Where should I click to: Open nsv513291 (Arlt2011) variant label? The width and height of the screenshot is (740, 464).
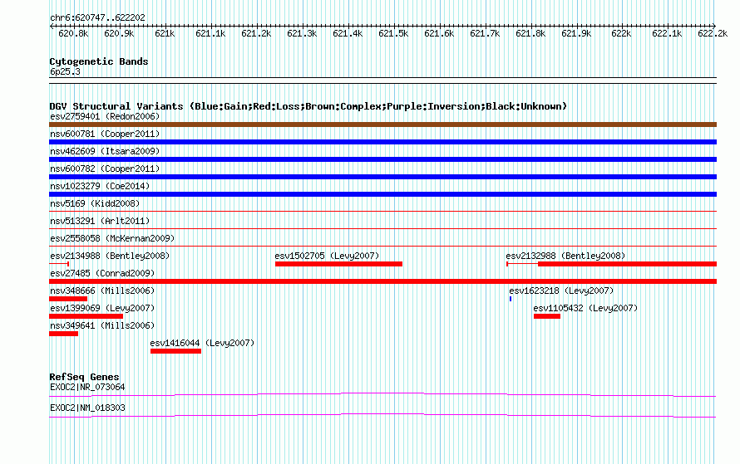pos(100,221)
